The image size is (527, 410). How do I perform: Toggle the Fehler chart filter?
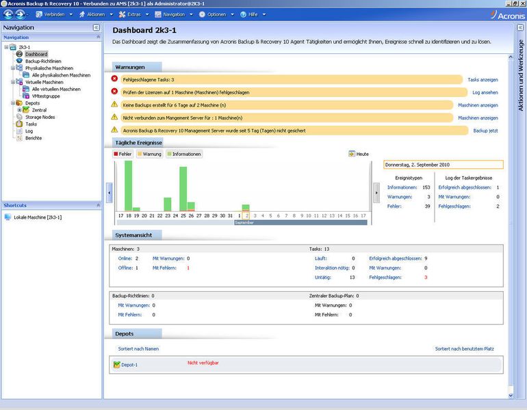[x=123, y=154]
